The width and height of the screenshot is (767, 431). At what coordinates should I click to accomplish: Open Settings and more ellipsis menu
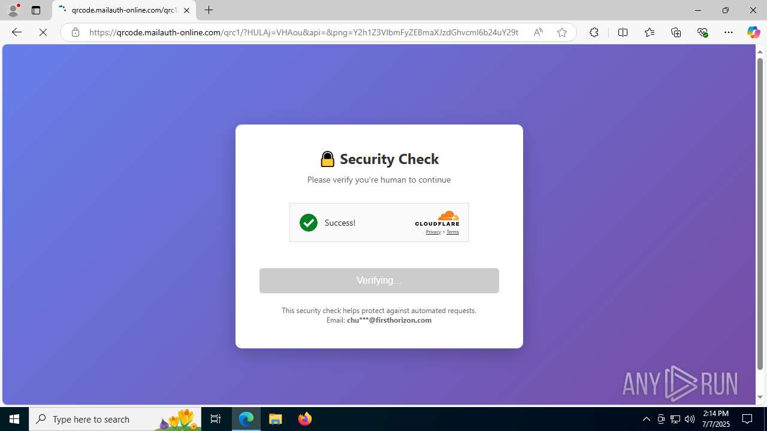[x=729, y=32]
